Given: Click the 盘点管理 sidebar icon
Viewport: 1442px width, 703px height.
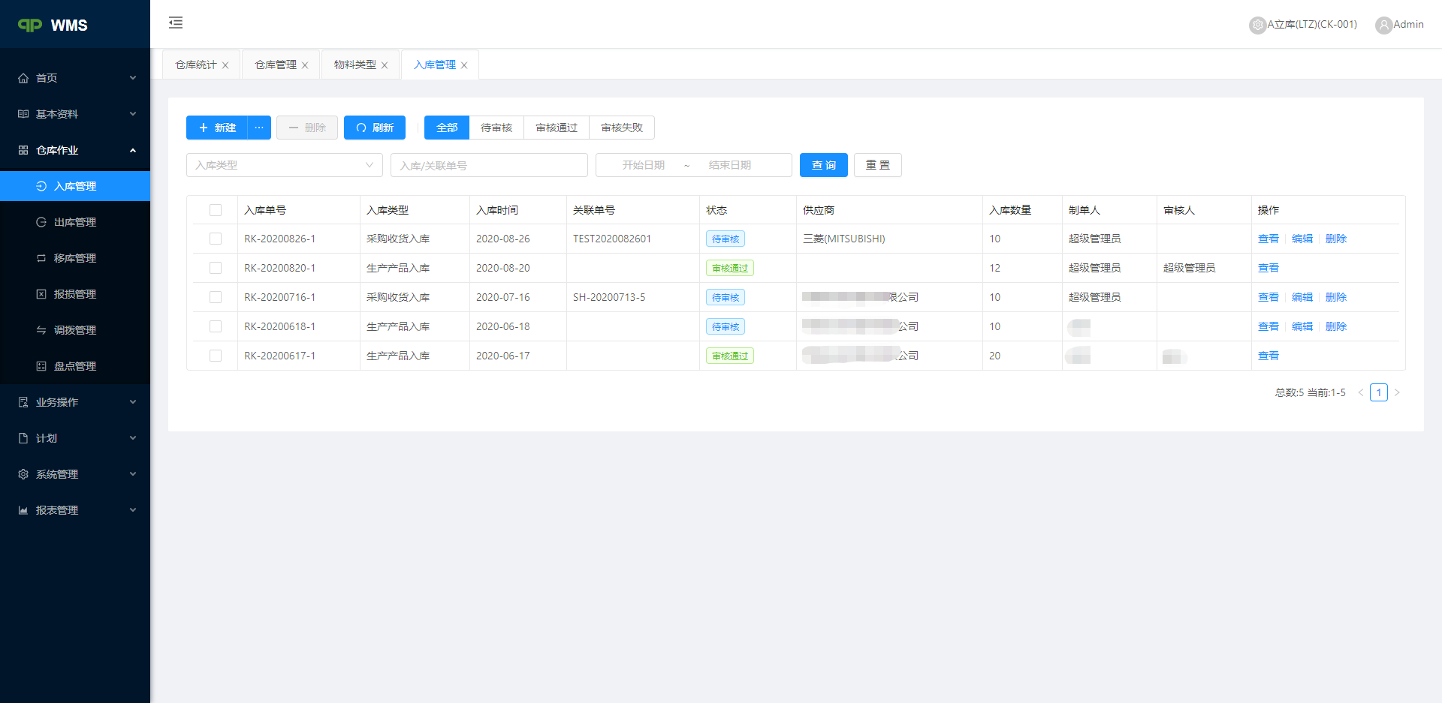Looking at the screenshot, I should 41,366.
